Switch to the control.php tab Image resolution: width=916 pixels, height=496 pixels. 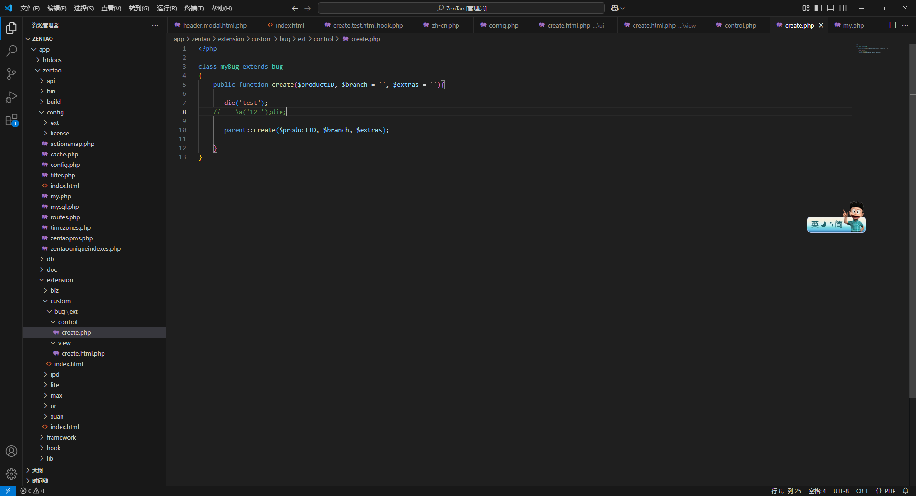740,25
